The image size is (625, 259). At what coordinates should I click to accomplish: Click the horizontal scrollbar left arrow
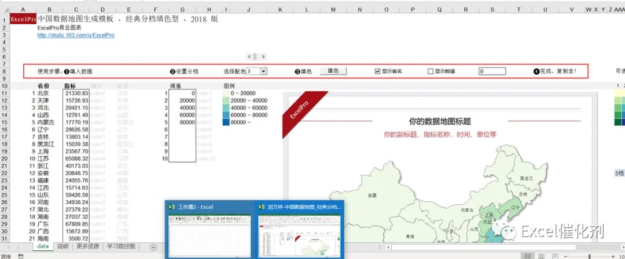coord(388,247)
